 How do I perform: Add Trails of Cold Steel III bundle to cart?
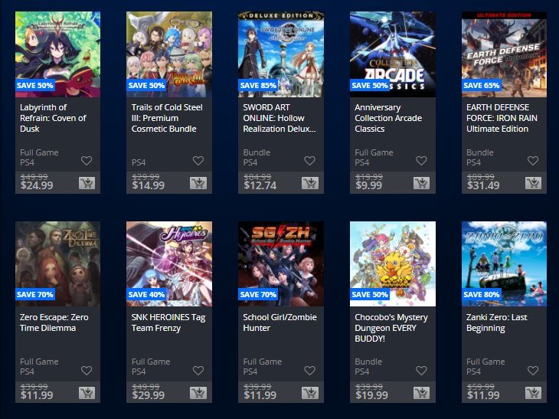pos(198,183)
